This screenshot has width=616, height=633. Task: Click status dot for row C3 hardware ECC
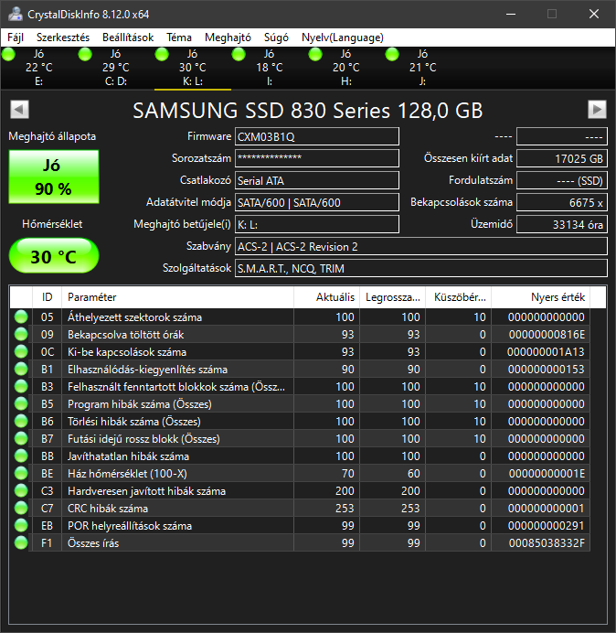pos(21,490)
